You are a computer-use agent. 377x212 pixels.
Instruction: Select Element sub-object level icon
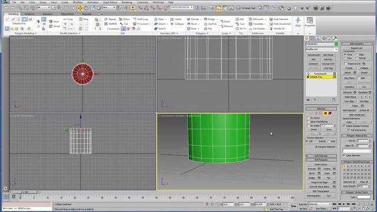pos(330,113)
